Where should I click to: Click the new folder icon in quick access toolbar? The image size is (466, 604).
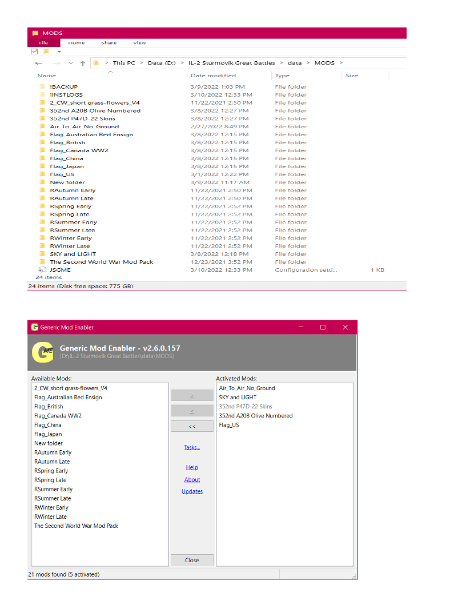click(46, 51)
